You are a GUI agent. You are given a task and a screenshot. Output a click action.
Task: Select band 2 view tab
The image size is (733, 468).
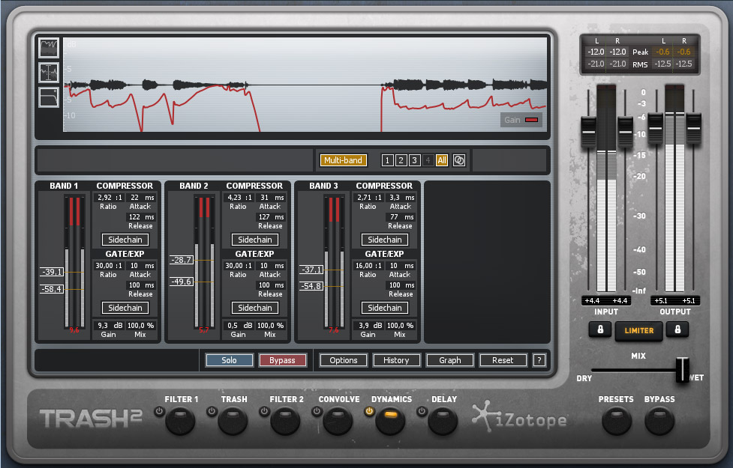click(400, 159)
